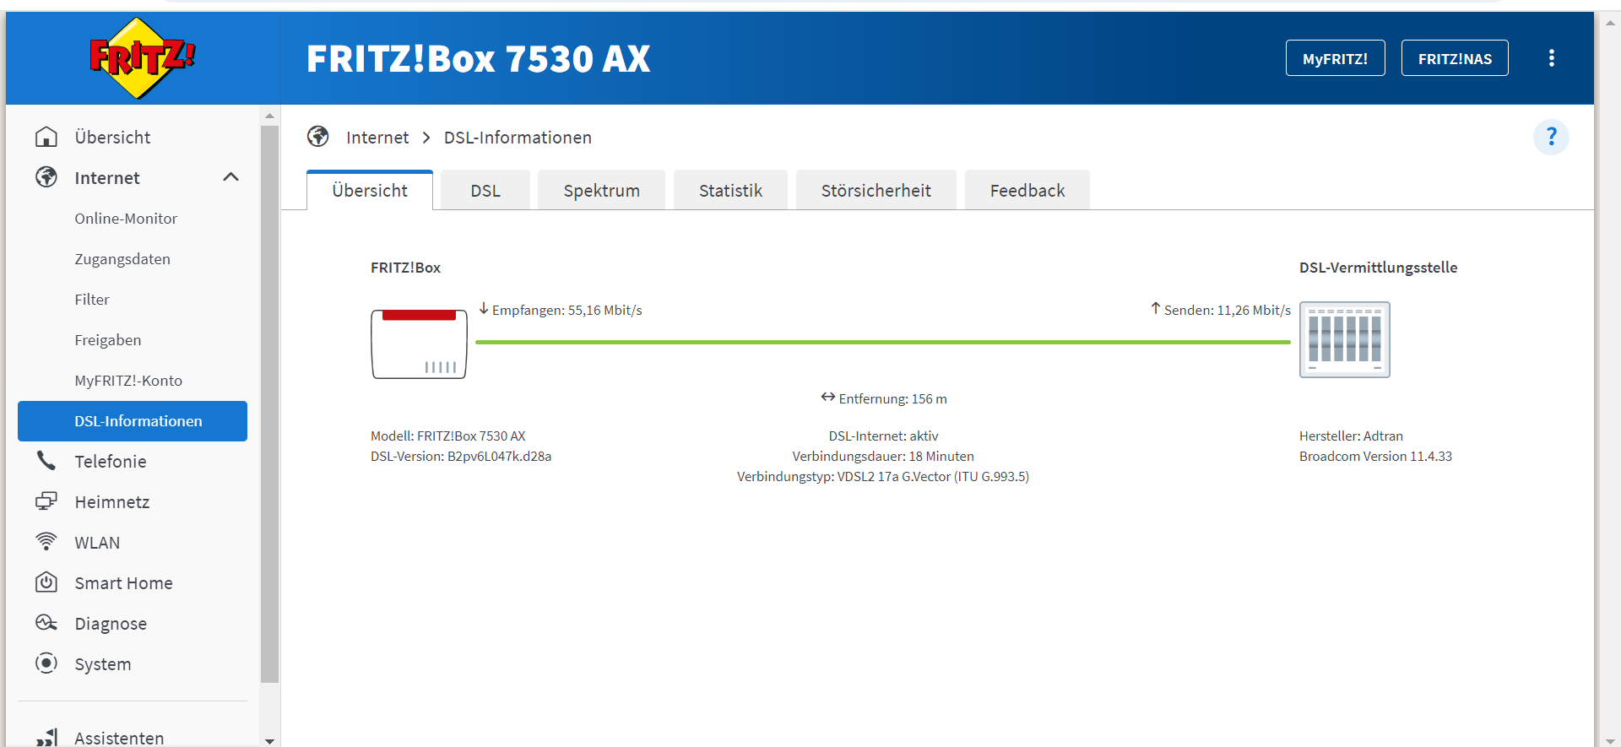Open Diagnose menu

pyautogui.click(x=111, y=624)
